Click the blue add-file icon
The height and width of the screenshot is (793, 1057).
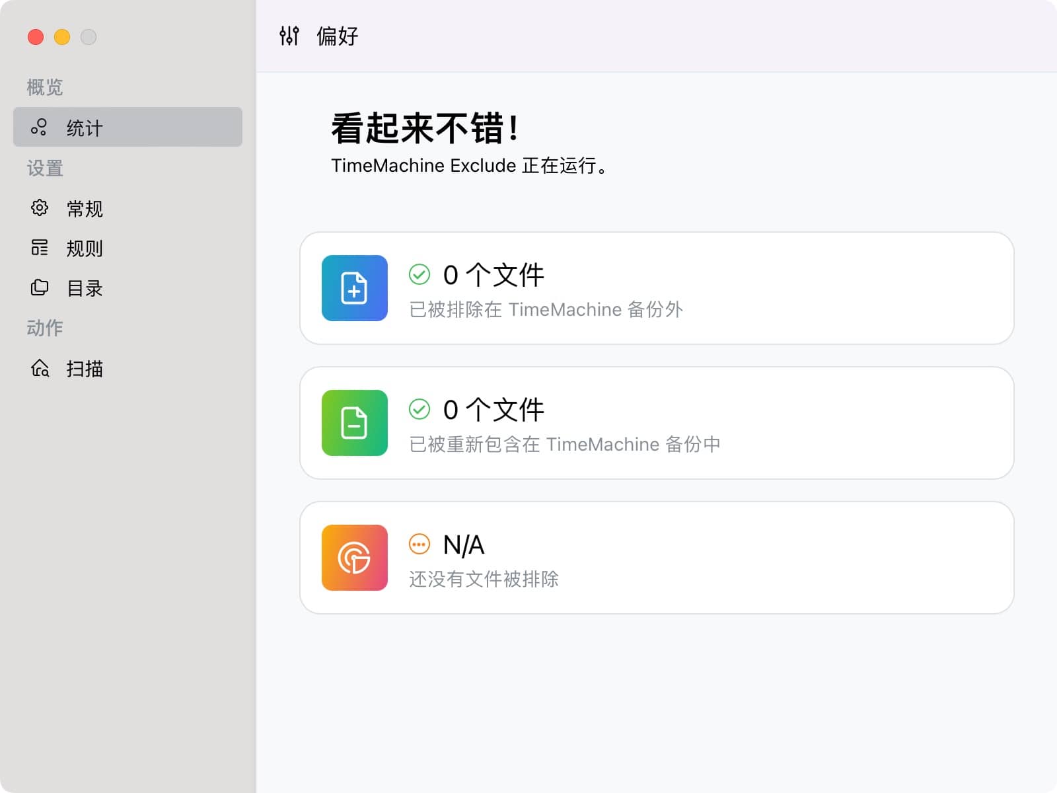tap(355, 288)
